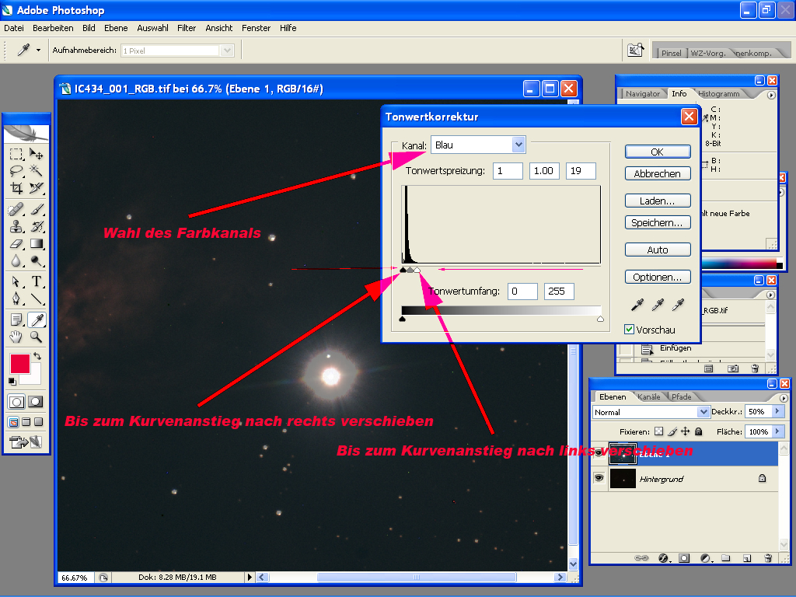Select the Healing Brush tool
The height and width of the screenshot is (597, 796).
(x=16, y=208)
